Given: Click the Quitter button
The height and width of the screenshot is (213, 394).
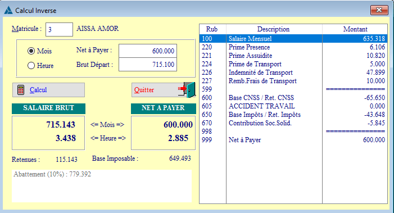Looking at the screenshot, I should click(x=164, y=90).
